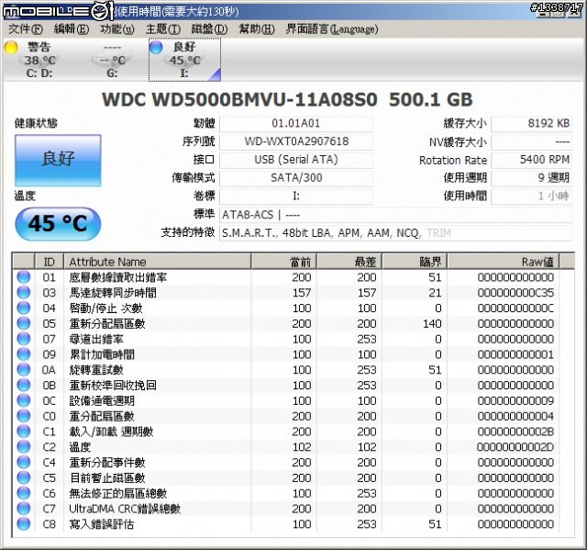This screenshot has width=587, height=550.
Task: Click status orb for attribute 05 重新分配扇區數
Action: coord(23,324)
